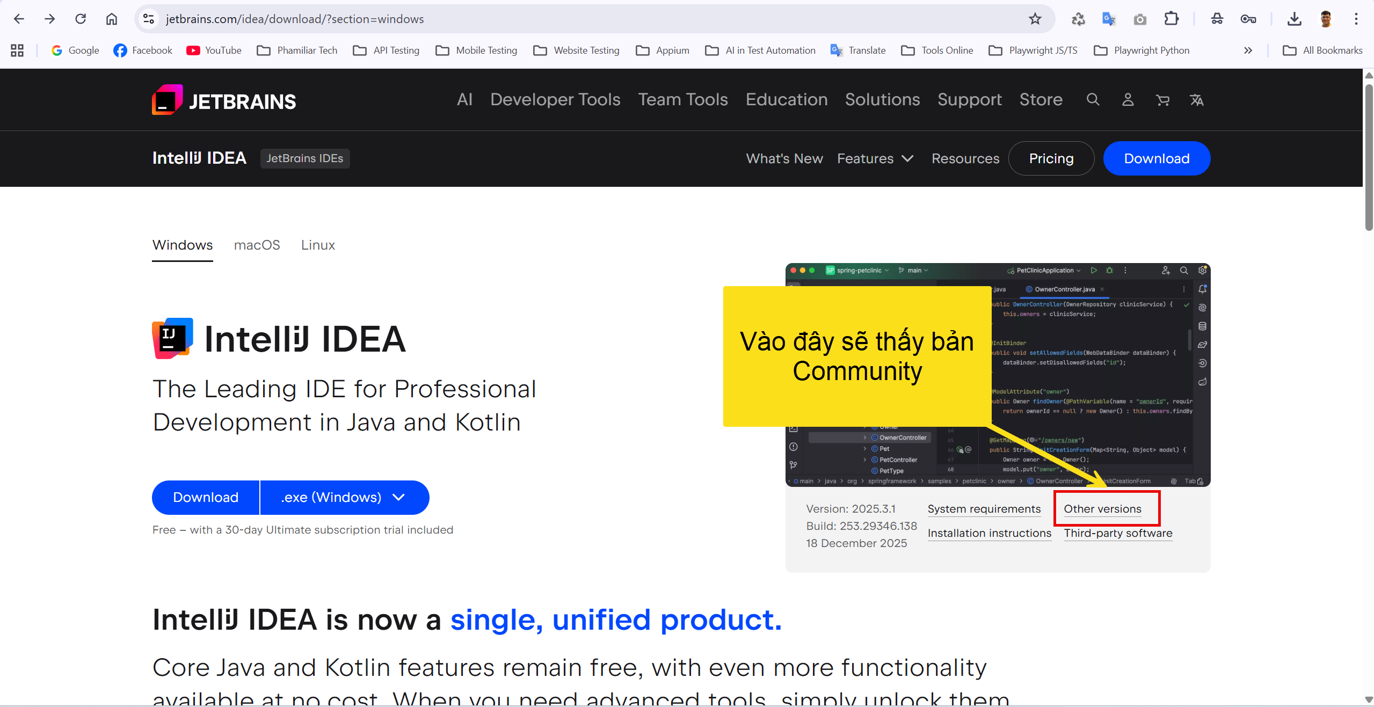1374x707 pixels.
Task: Expand the .exe (Windows) installer dropdown
Action: pos(344,497)
